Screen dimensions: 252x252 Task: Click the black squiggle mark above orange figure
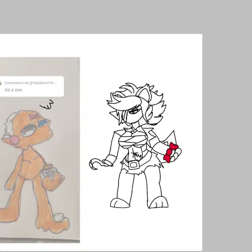point(47,104)
